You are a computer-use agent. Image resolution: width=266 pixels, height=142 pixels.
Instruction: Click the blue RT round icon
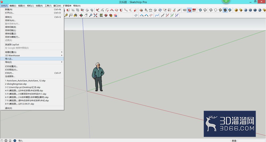point(250,10)
